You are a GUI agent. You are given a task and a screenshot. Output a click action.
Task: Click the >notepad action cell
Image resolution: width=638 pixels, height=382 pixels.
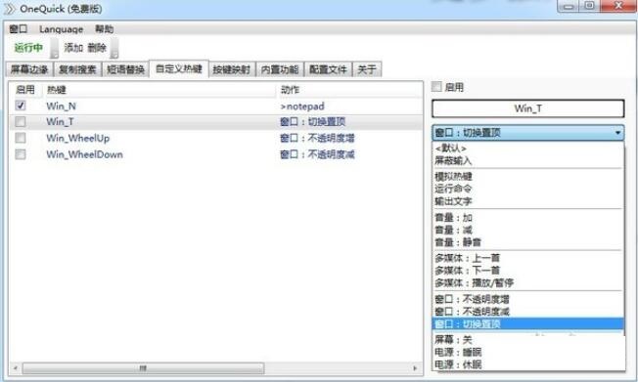click(302, 106)
